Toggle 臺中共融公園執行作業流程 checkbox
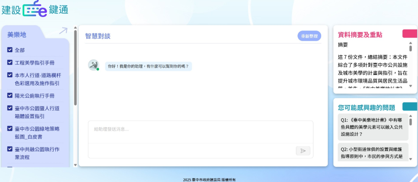Image resolution: width=418 pixels, height=182 pixels. click(x=10, y=149)
